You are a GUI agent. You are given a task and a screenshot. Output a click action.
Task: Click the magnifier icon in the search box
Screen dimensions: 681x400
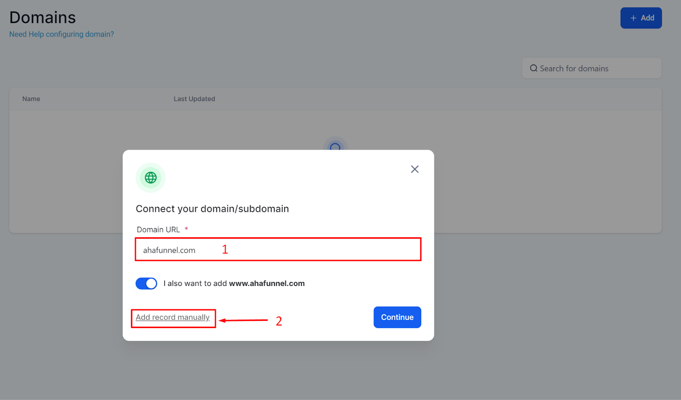533,69
